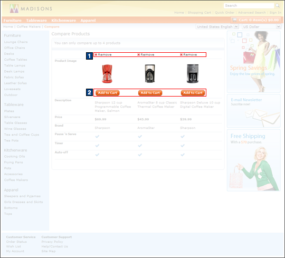Open Sleepers and Pyjamas category
Viewport: 285px width, 258px height.
(x=22, y=196)
